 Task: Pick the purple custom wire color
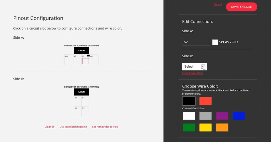click(x=222, y=116)
